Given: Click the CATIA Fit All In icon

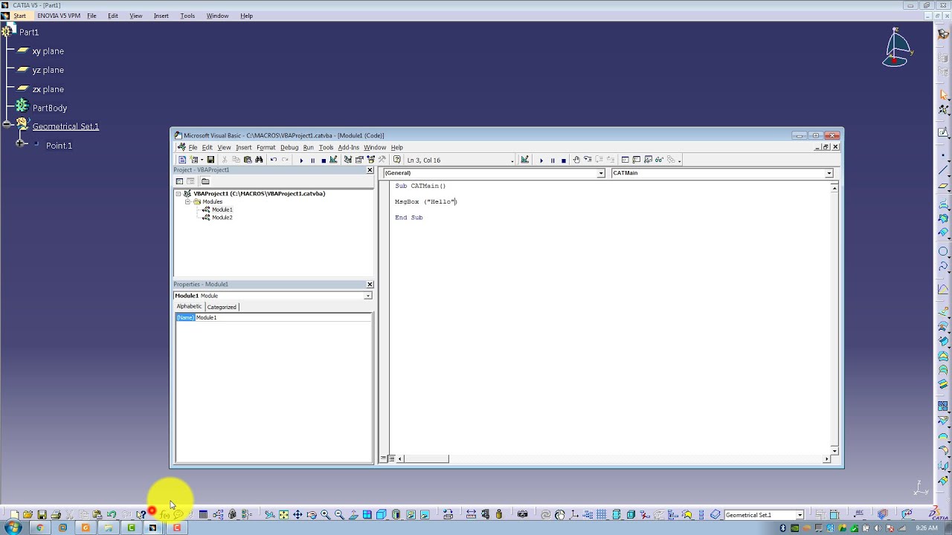Looking at the screenshot, I should point(283,514).
